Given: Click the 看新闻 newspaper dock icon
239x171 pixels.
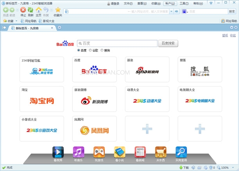Looking at the screenshot, I should click(140, 152).
